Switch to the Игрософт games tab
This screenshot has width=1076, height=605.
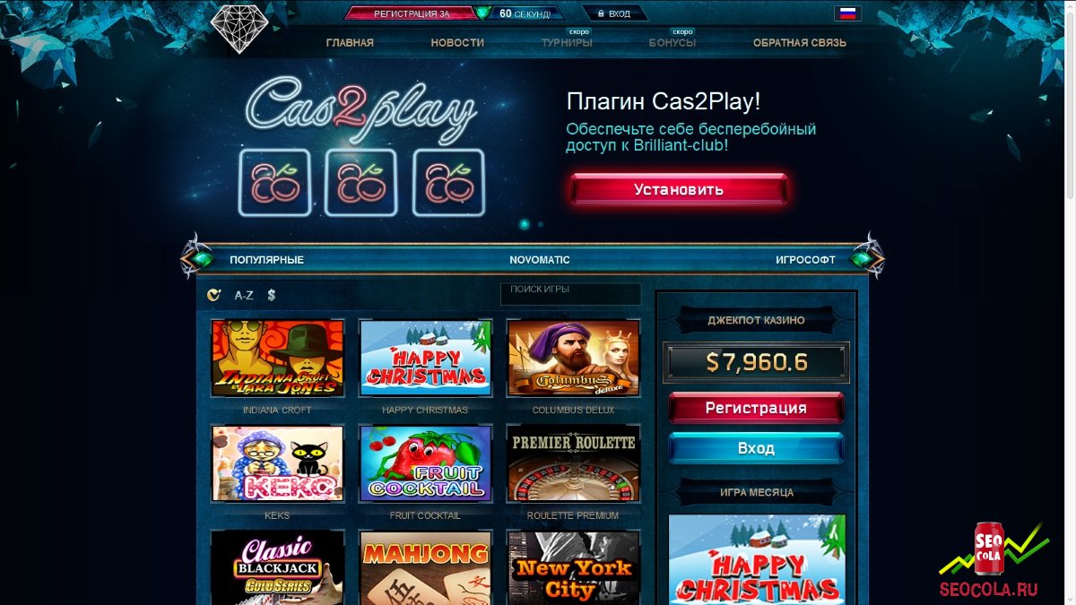[x=805, y=260]
